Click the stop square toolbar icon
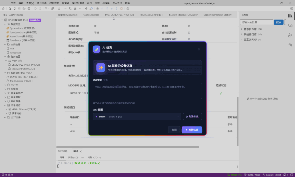Screen dimensions: 295x177 (x=121, y=9)
